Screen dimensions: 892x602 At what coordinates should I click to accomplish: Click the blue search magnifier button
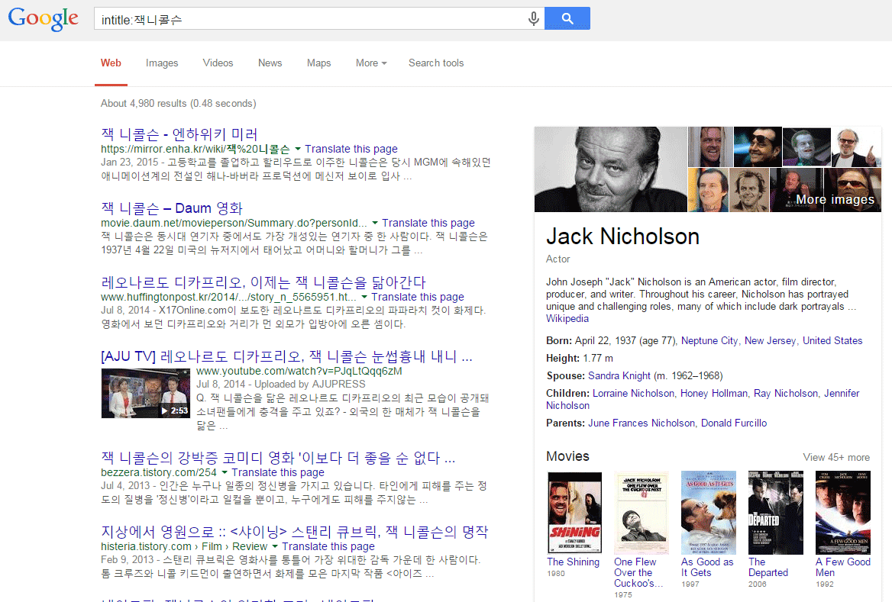(x=567, y=18)
